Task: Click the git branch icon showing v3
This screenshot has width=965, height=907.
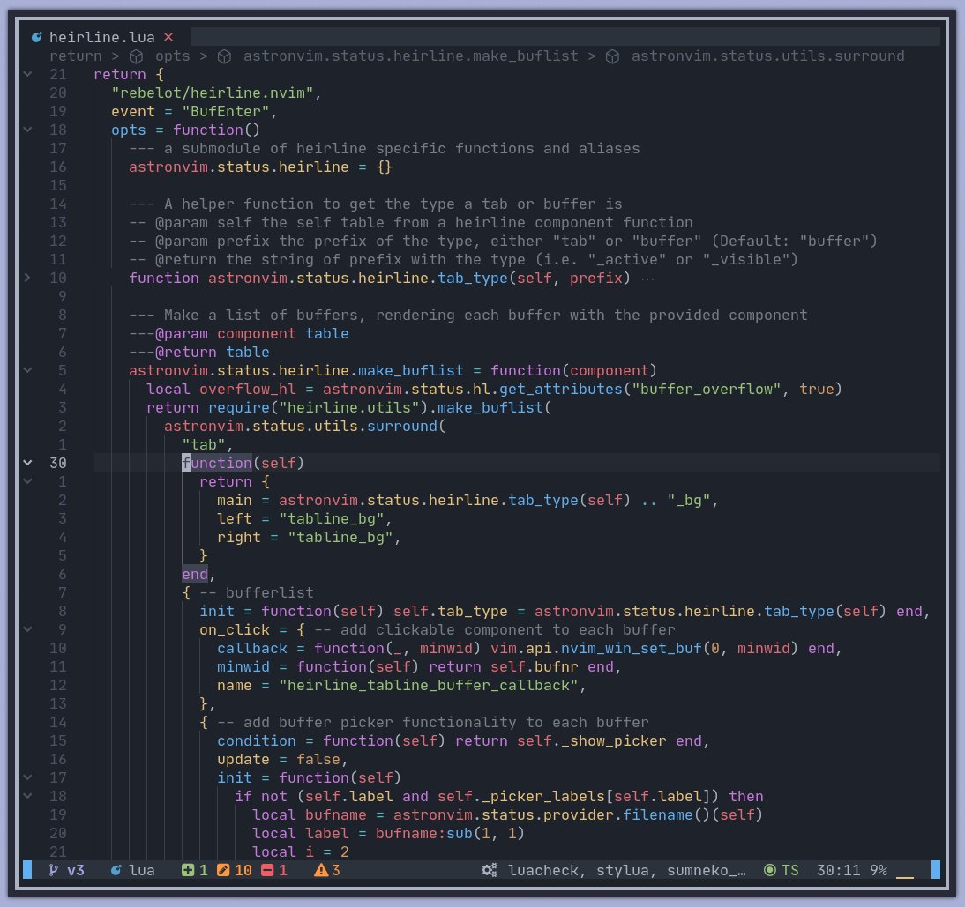Action: [55, 870]
